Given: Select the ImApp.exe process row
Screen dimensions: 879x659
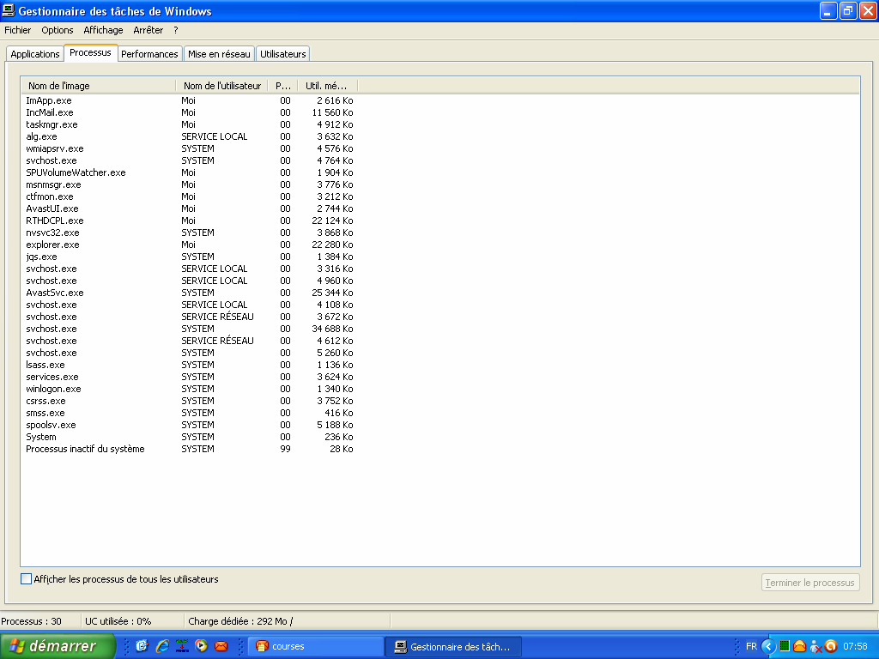Looking at the screenshot, I should pyautogui.click(x=190, y=100).
